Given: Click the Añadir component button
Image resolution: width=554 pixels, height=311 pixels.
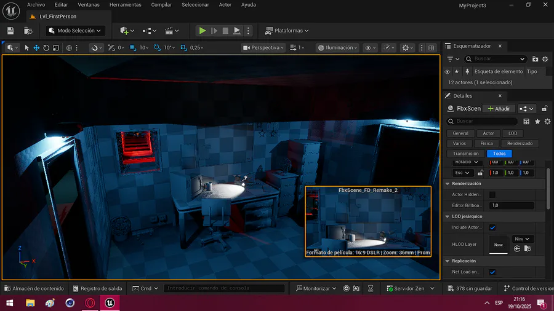Looking at the screenshot, I should pyautogui.click(x=499, y=109).
